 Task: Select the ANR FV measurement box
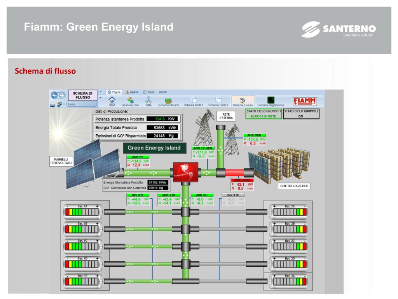tap(138, 161)
